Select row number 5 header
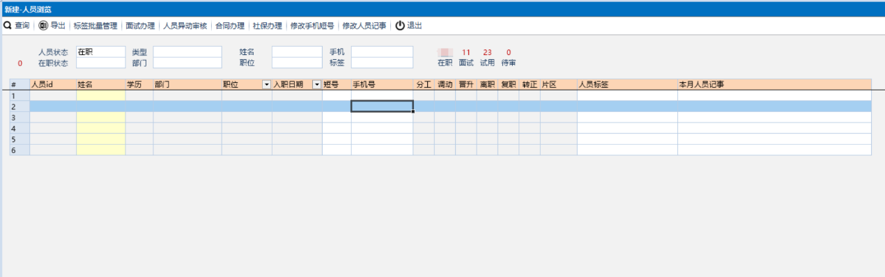This screenshot has width=885, height=277. pos(20,139)
